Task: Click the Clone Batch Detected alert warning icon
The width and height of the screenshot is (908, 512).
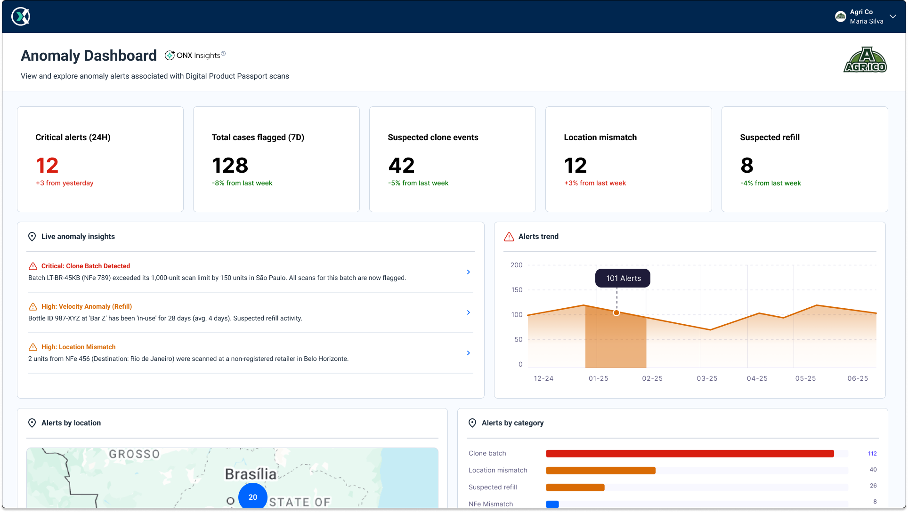Action: point(32,265)
